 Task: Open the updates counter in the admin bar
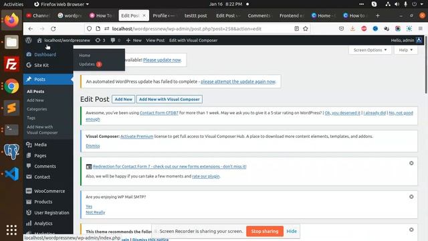tap(100, 40)
